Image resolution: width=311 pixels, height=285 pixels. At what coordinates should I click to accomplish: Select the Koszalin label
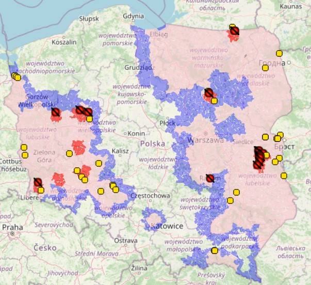coord(64,42)
